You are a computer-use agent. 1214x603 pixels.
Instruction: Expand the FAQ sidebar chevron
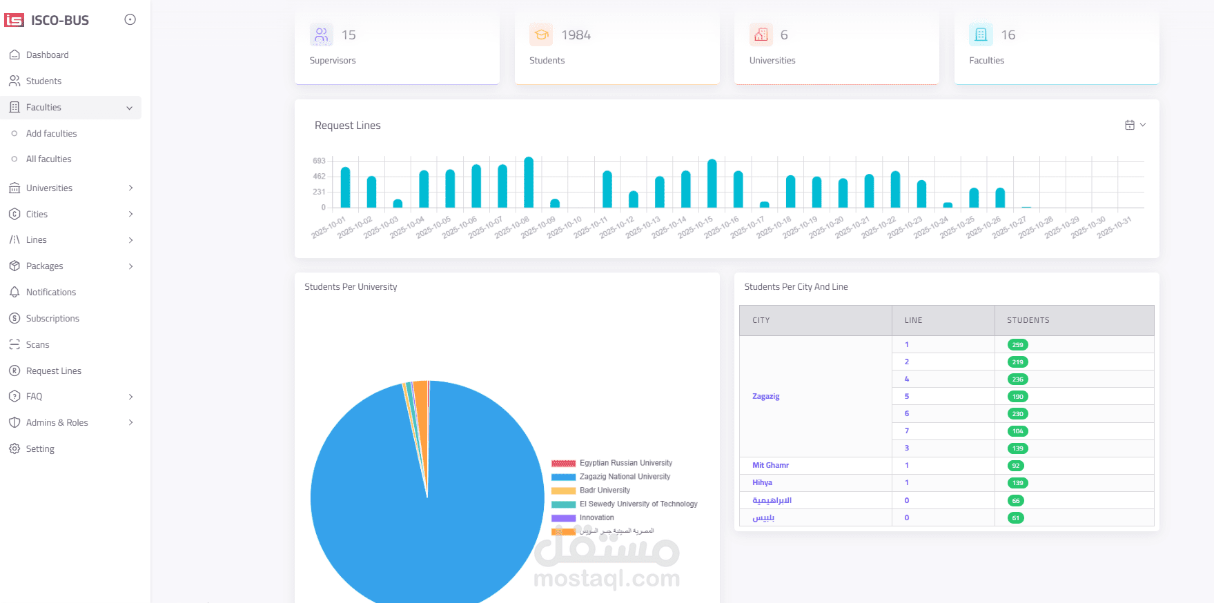click(130, 397)
